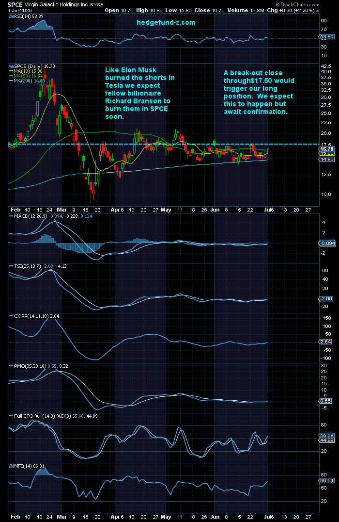Click the 0.65 PMO value tag
The image size is (339, 522).
(325, 401)
